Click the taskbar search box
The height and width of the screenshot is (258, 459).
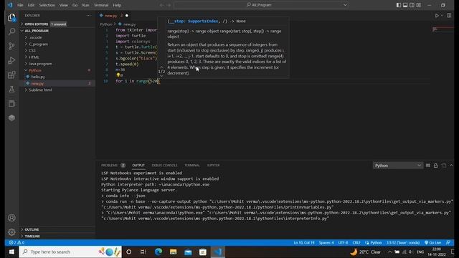coord(70,252)
